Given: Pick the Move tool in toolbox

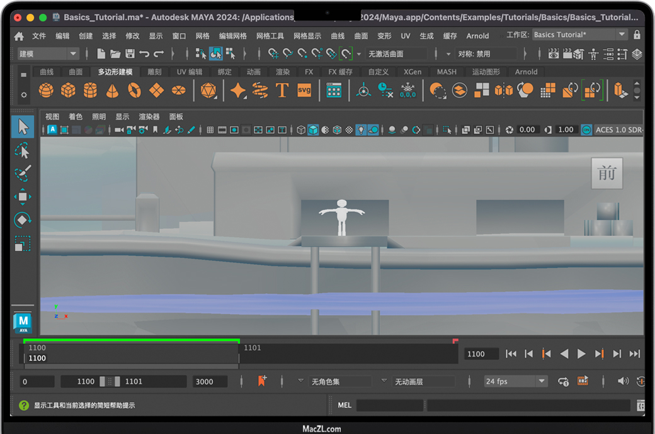Looking at the screenshot, I should pos(23,197).
